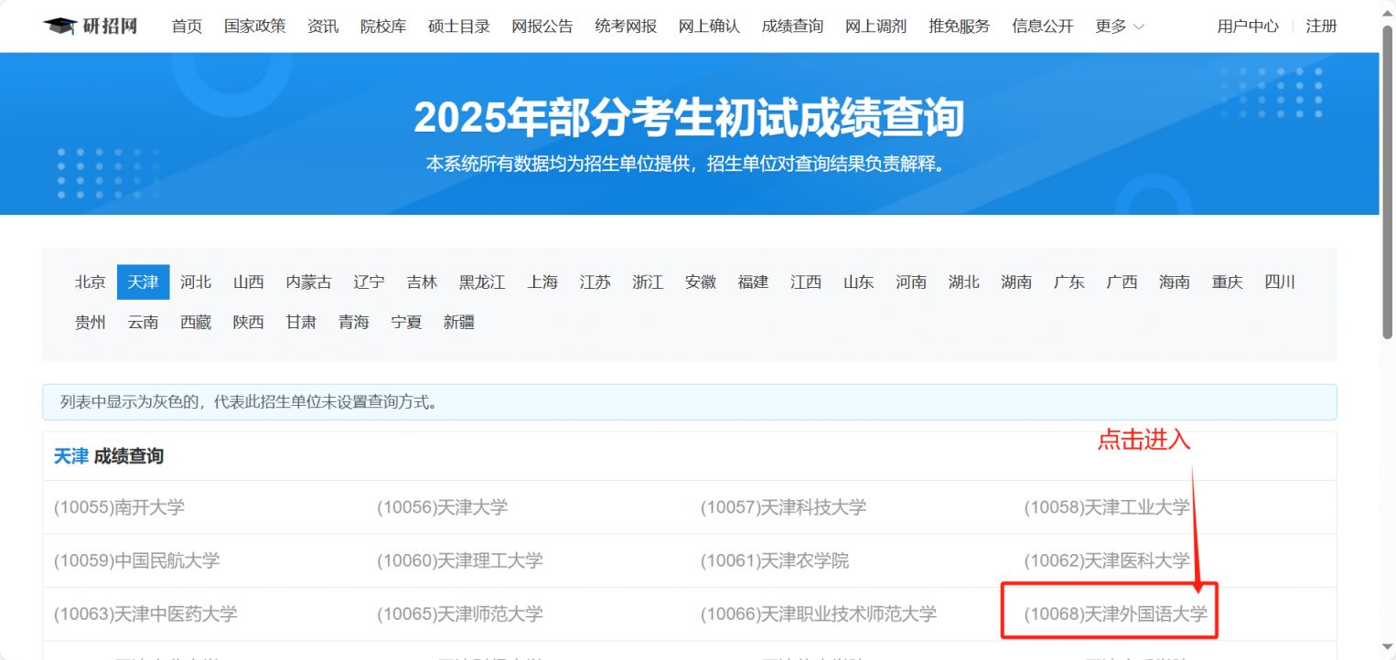This screenshot has height=660, width=1396.
Task: Select 安徽 province
Action: point(701,282)
